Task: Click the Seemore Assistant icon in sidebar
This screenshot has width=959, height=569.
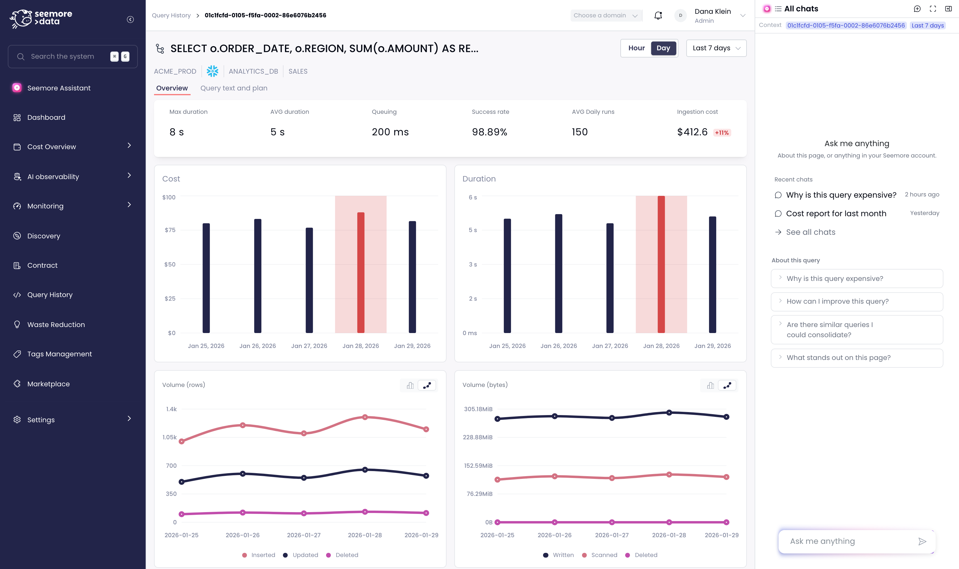Action: click(17, 88)
